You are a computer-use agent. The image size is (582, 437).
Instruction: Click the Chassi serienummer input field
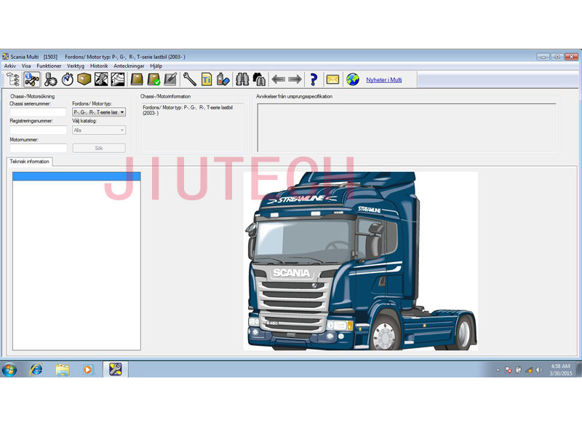[38, 112]
